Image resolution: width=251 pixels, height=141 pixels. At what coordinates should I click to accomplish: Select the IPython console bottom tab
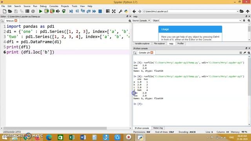tap(142, 128)
